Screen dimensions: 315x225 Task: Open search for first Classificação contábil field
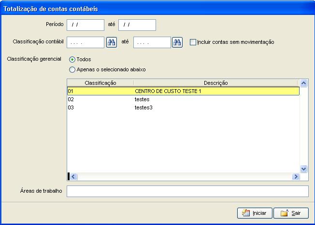(112, 42)
